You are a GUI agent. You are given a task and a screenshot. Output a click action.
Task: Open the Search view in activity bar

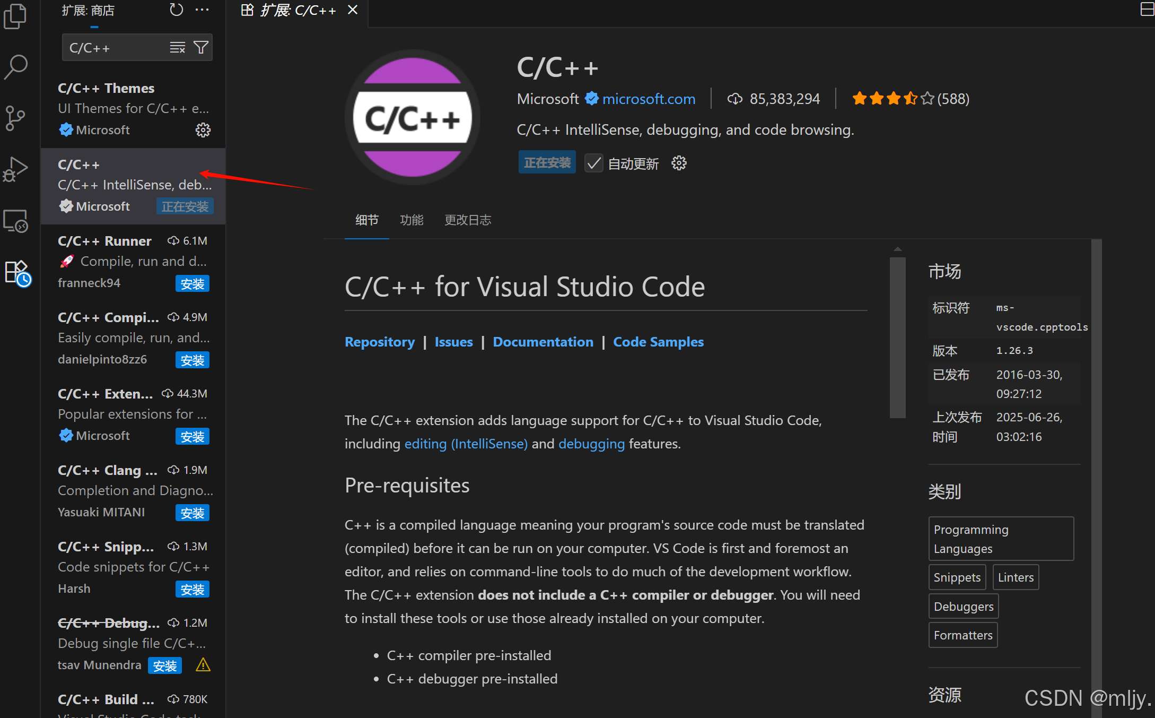click(x=15, y=67)
